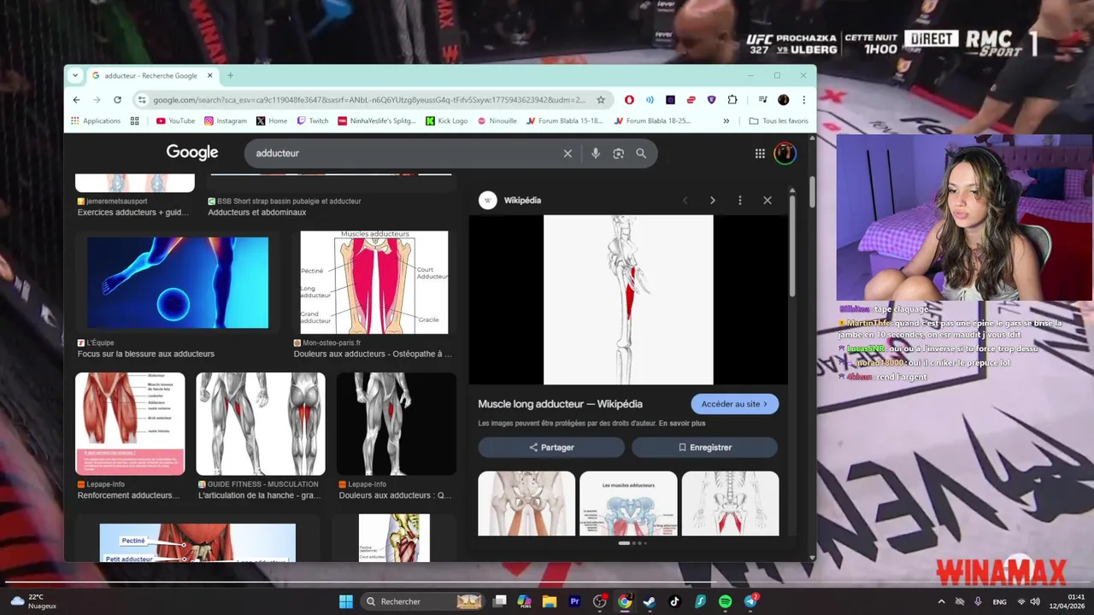Start voice search with microphone icon

(x=596, y=154)
